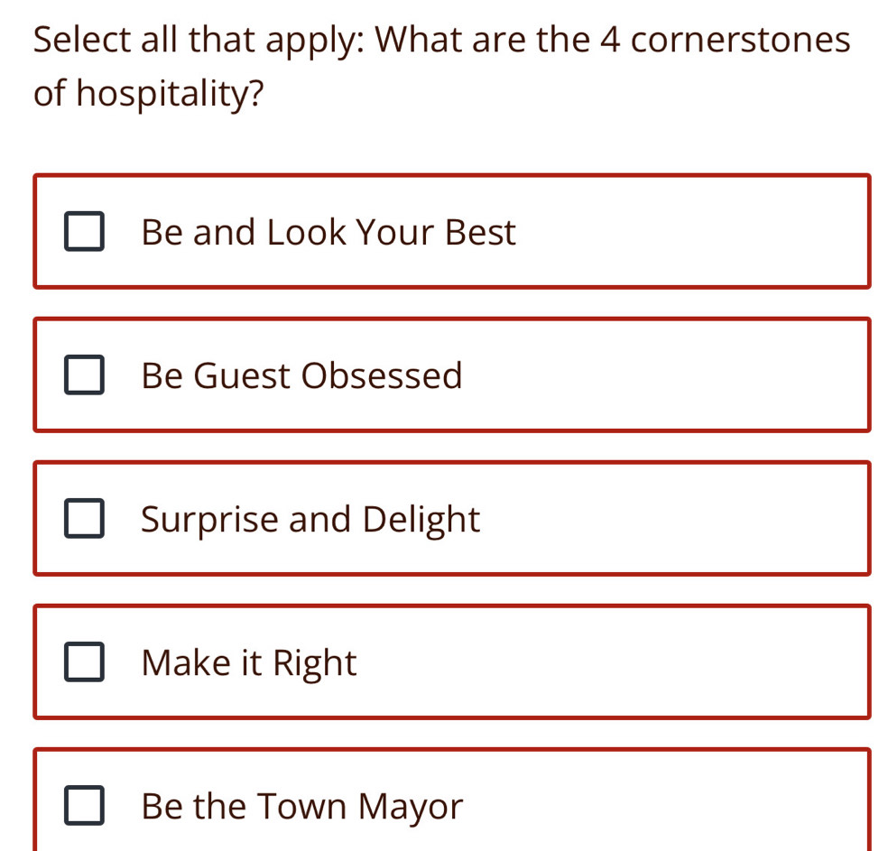Tick the Surprise and Delight checkbox

tap(84, 519)
